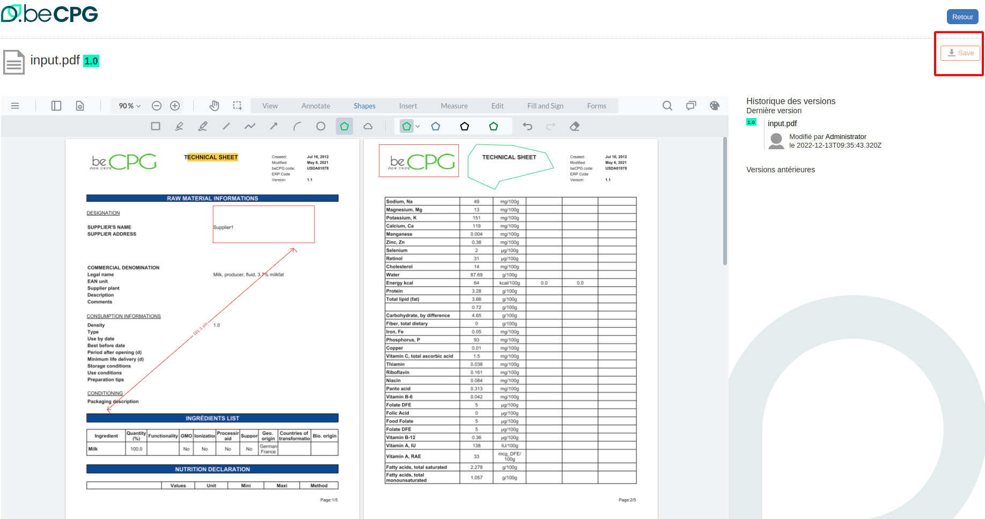This screenshot has width=985, height=519.
Task: Click the Administrator avatar icon
Action: click(x=776, y=141)
